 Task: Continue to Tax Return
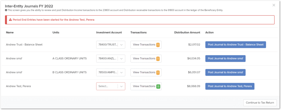pyautogui.click(x=260, y=103)
